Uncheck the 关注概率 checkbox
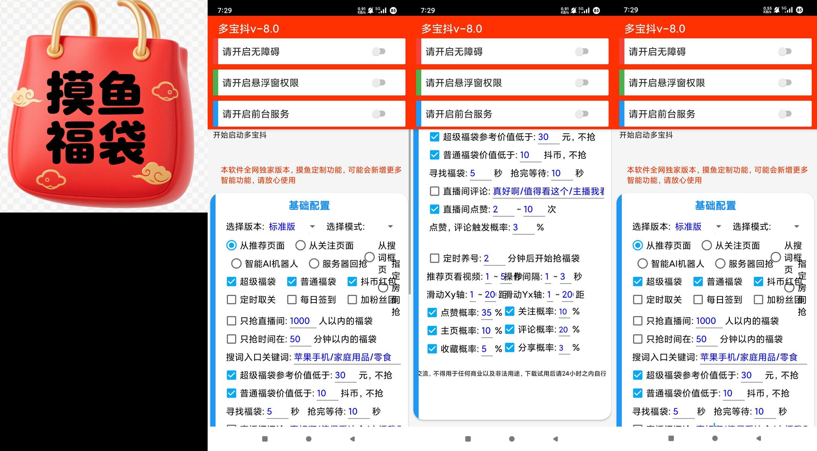The height and width of the screenshot is (451, 817). pyautogui.click(x=510, y=311)
